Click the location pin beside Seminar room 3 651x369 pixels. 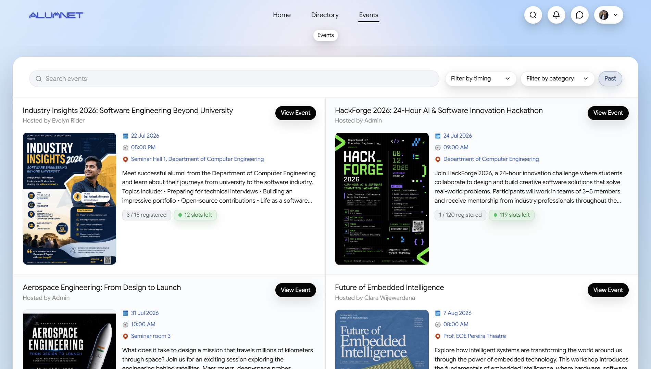pos(125,336)
